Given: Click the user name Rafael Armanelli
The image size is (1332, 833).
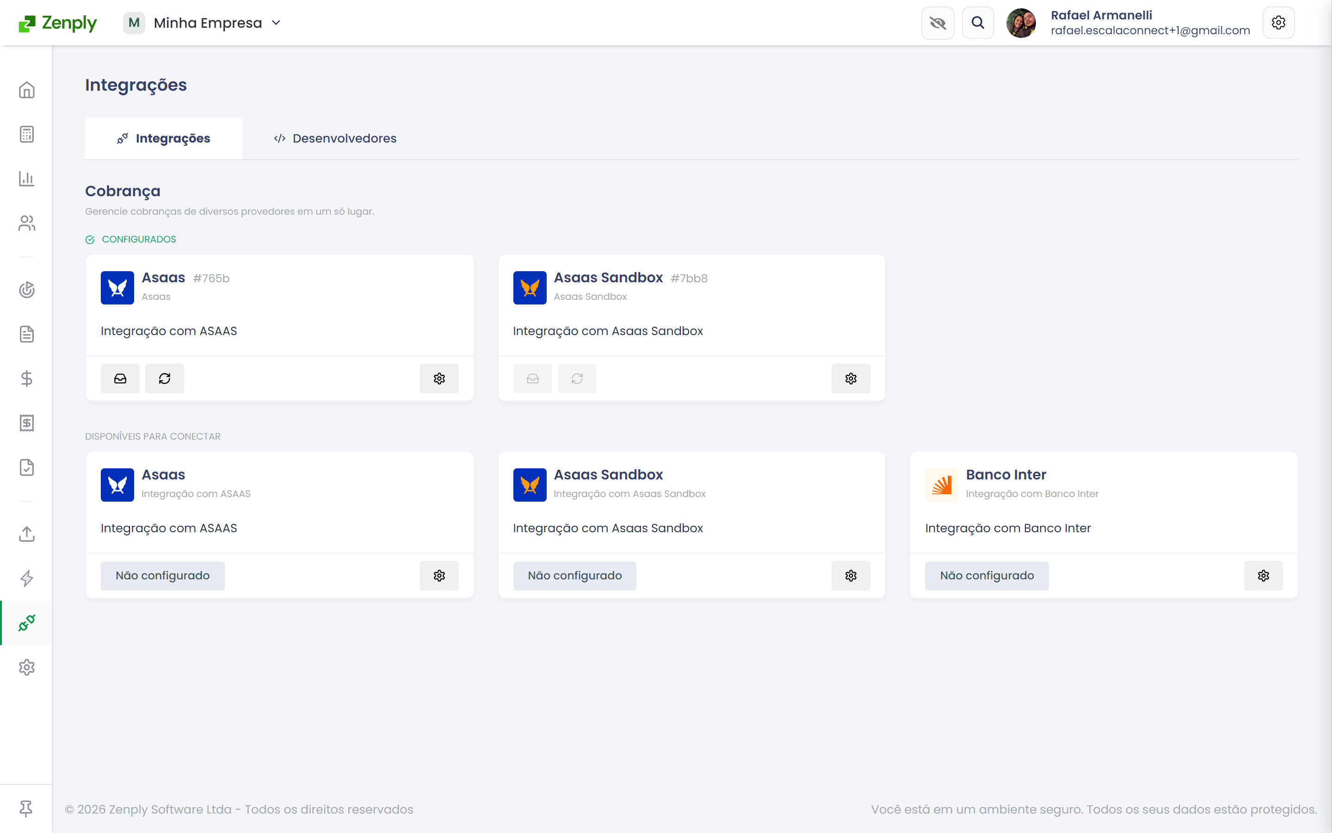Looking at the screenshot, I should [1101, 15].
